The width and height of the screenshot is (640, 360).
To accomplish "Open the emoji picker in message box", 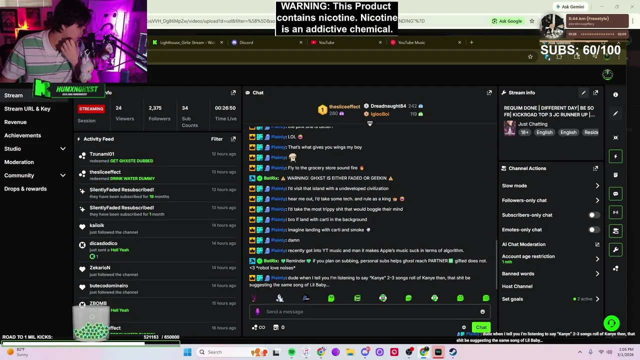I will (x=482, y=311).
